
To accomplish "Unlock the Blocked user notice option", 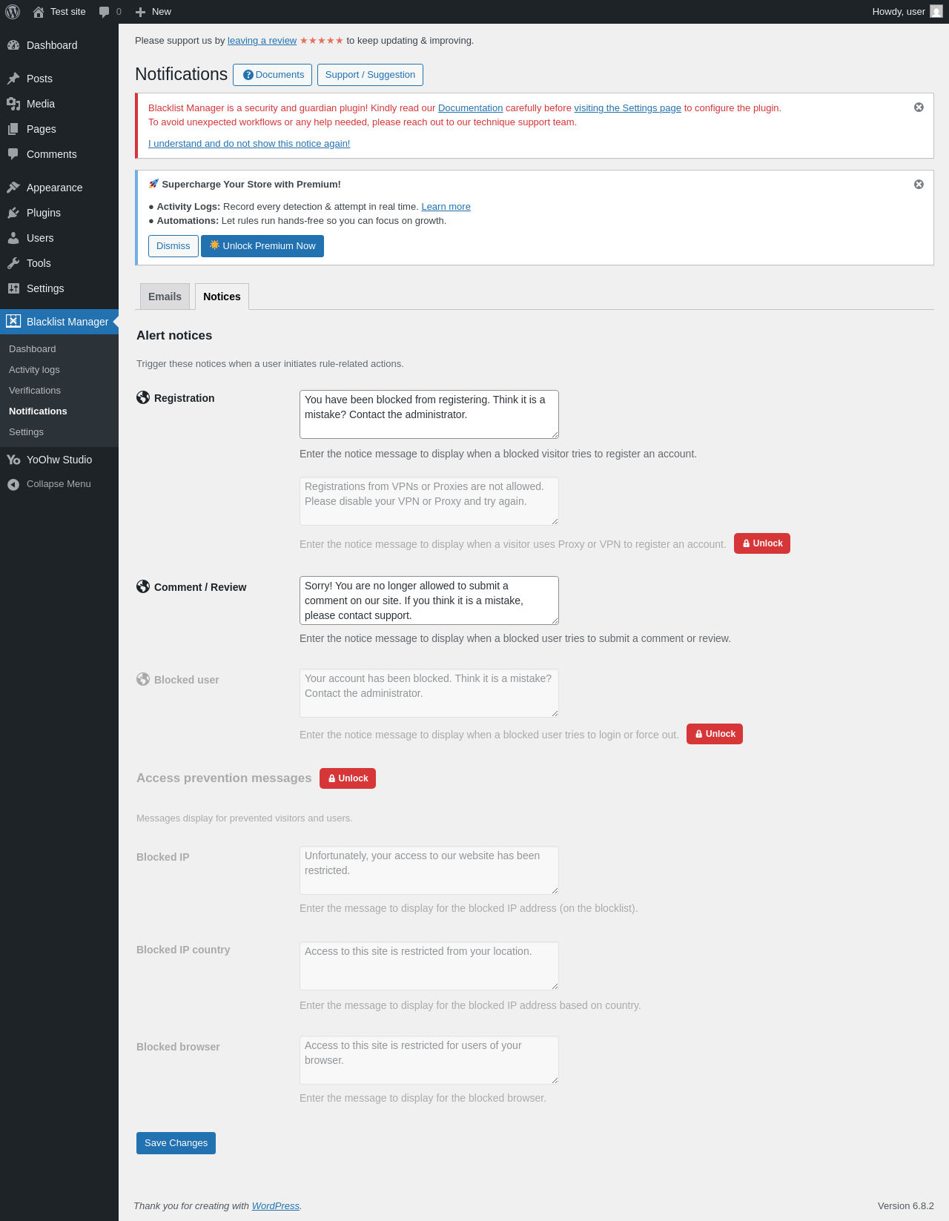I will tap(715, 734).
